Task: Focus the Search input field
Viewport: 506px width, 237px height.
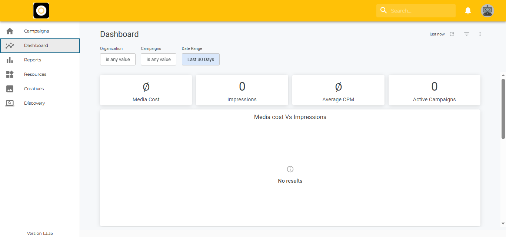Action: pyautogui.click(x=421, y=11)
